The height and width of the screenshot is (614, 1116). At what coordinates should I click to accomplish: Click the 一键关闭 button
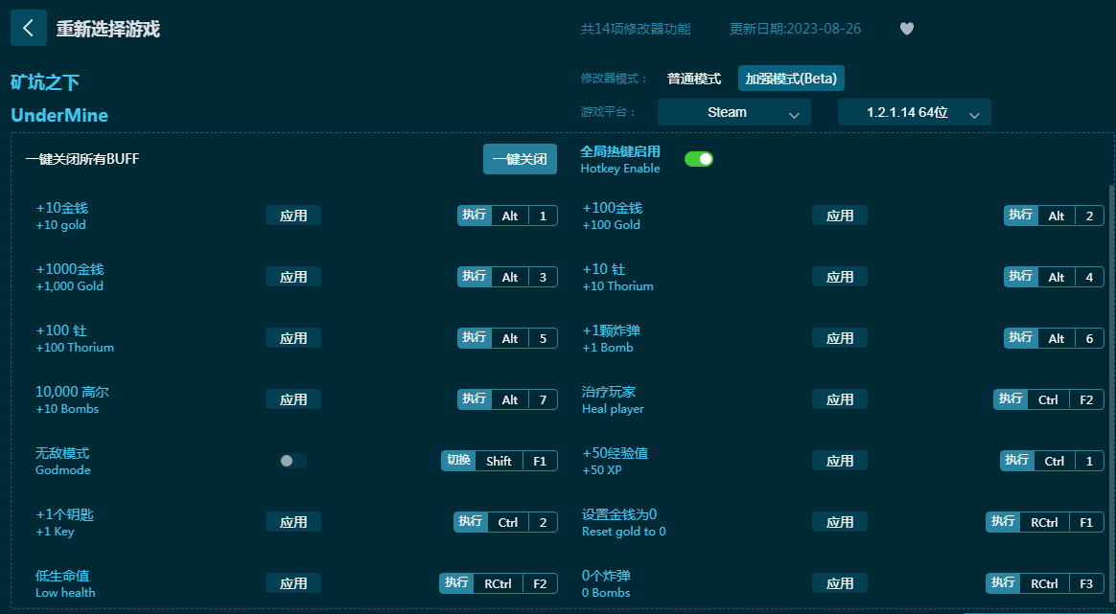click(x=521, y=159)
